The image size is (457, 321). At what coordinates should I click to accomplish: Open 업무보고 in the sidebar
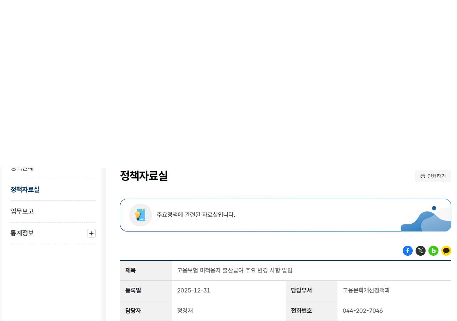coord(22,211)
